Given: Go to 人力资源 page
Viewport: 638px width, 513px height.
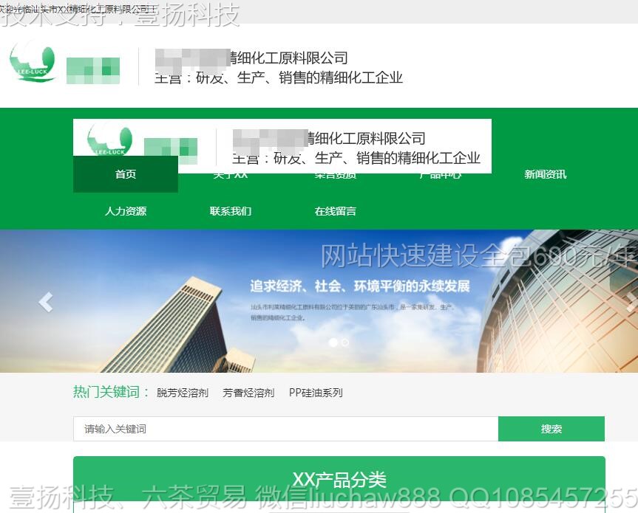Looking at the screenshot, I should click(126, 211).
